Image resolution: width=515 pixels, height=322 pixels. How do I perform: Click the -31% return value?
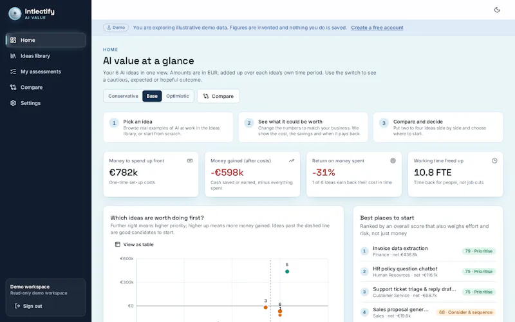coord(324,173)
